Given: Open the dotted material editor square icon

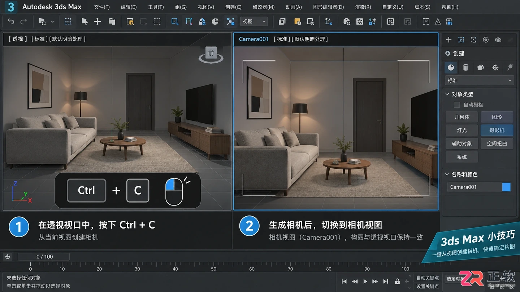Looking at the screenshot, I should click(x=360, y=22).
